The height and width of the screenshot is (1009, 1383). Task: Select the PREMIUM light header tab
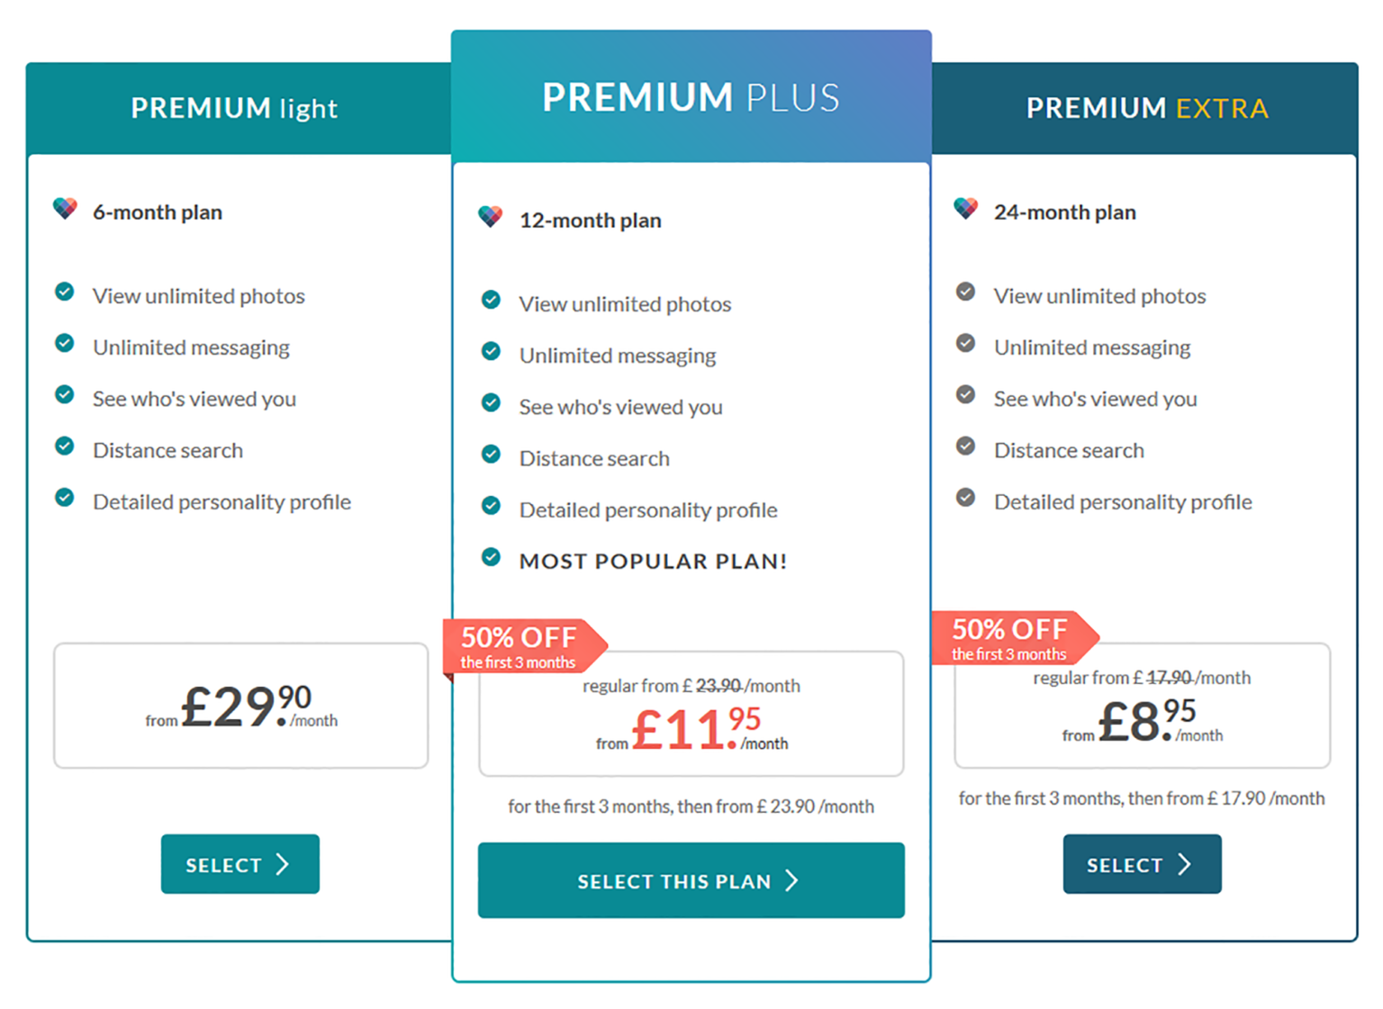234,107
